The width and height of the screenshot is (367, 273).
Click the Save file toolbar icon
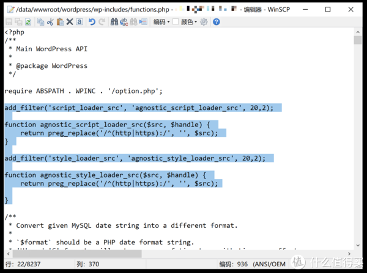pyautogui.click(x=9, y=22)
